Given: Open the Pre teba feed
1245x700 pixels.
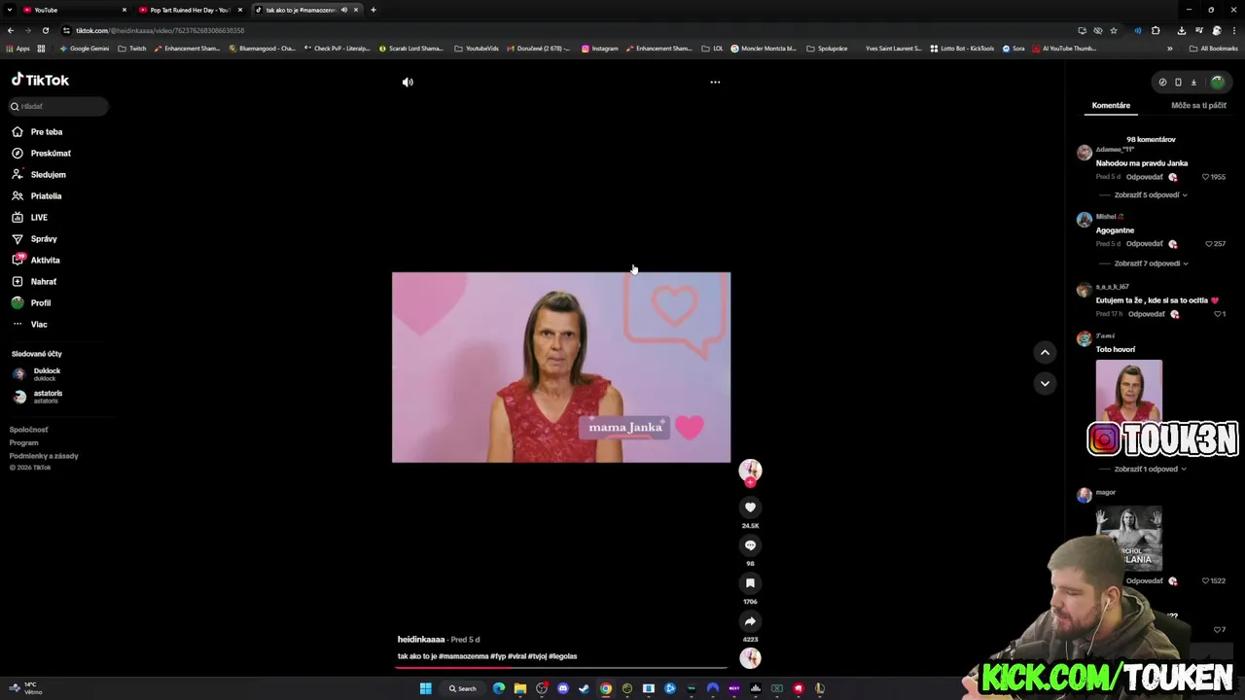Looking at the screenshot, I should tap(47, 132).
